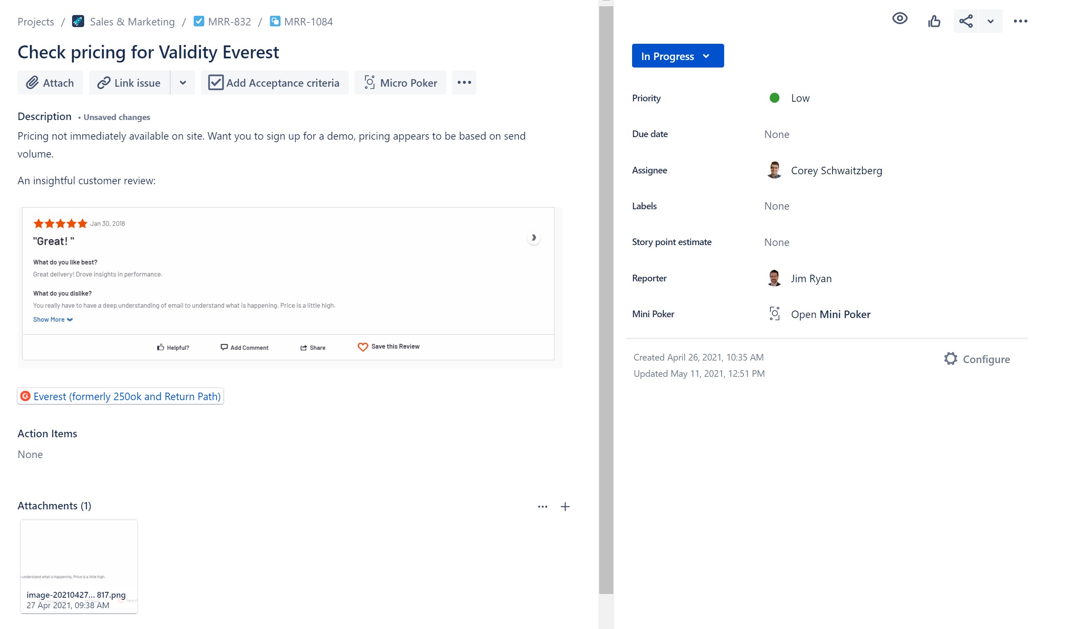The height and width of the screenshot is (629, 1080).
Task: Open the Attach file tool
Action: pos(50,82)
